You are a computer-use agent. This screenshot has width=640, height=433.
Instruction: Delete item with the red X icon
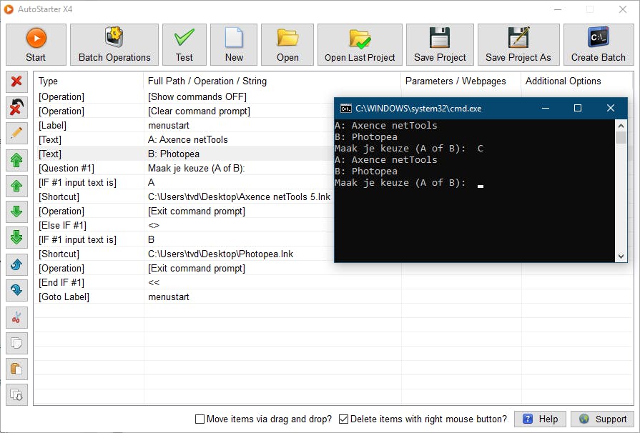(x=16, y=81)
